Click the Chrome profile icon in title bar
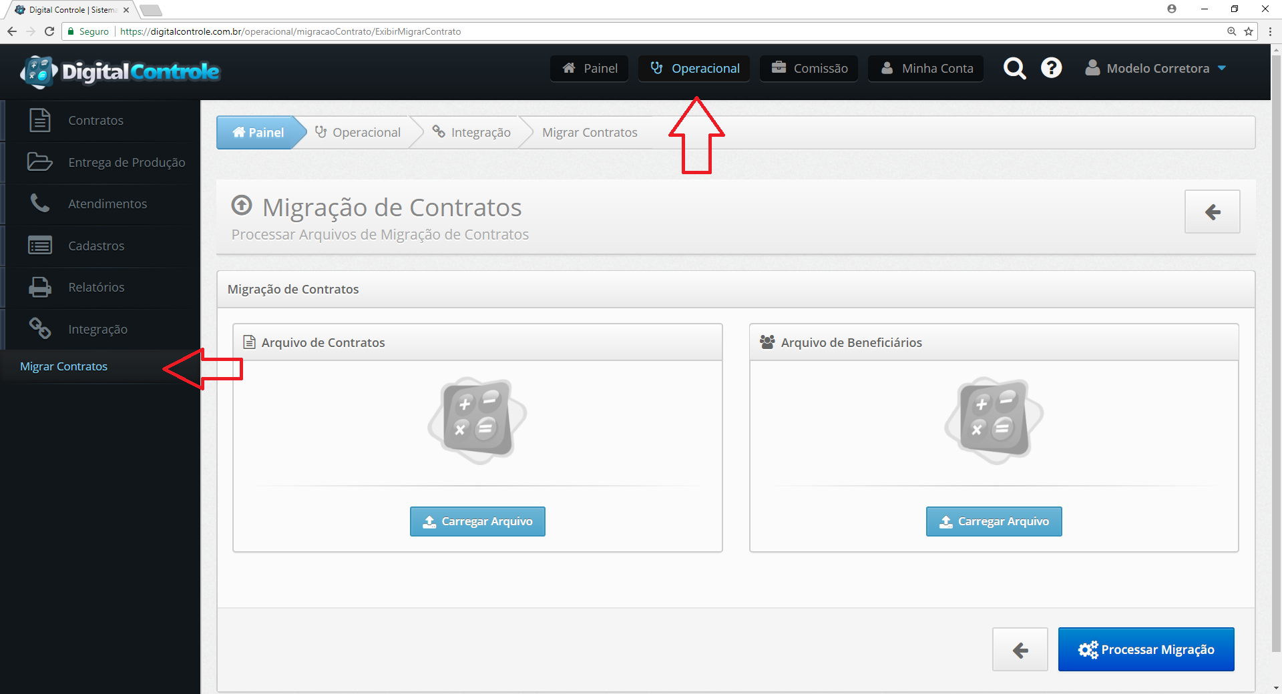Viewport: 1282px width, 694px height. click(1172, 9)
